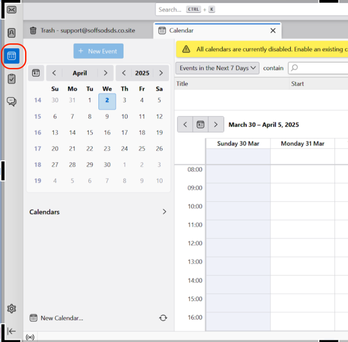Focus the event filter text field

pyautogui.click(x=318, y=68)
